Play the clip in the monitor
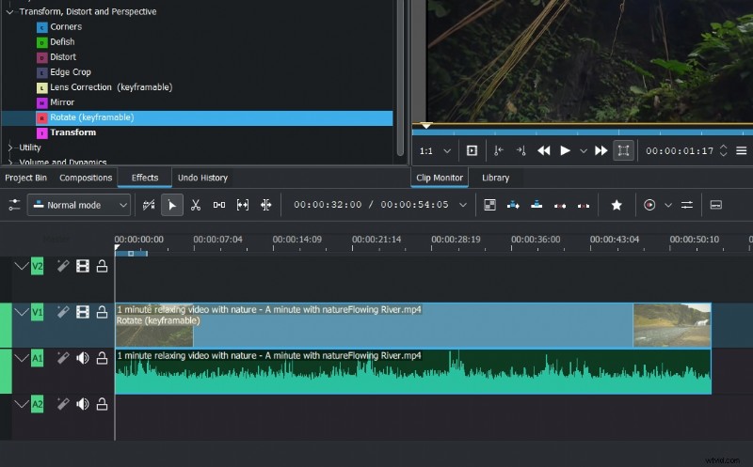753x467 pixels. (566, 150)
